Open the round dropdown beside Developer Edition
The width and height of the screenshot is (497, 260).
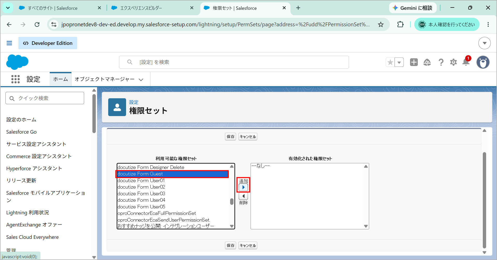pyautogui.click(x=484, y=43)
